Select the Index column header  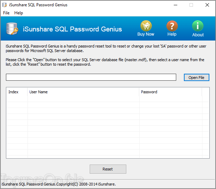pos(17,92)
